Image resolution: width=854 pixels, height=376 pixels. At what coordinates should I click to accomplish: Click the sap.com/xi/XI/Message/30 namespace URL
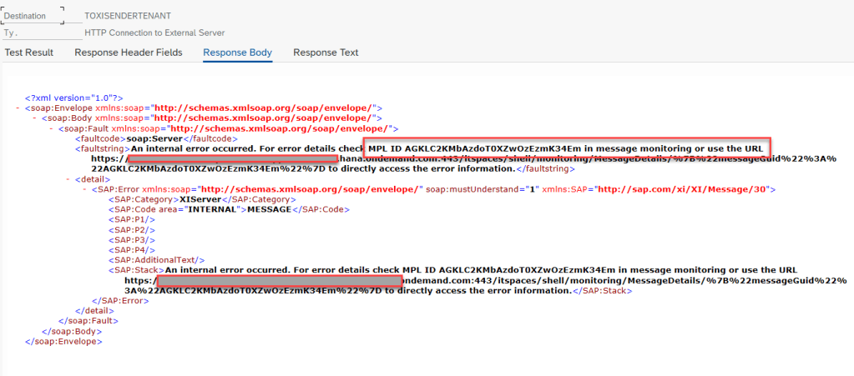(x=685, y=189)
